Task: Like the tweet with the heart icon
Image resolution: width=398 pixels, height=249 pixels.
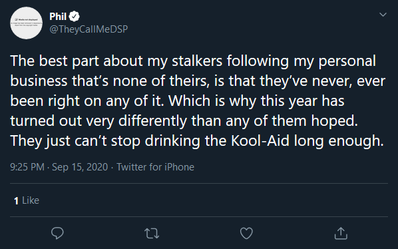Action: tap(246, 233)
